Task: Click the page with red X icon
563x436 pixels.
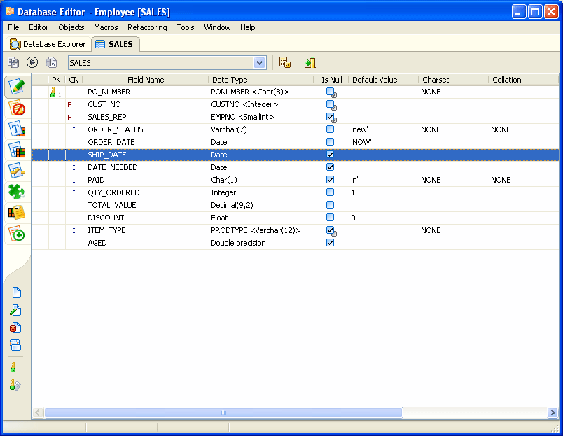Action: click(15, 327)
